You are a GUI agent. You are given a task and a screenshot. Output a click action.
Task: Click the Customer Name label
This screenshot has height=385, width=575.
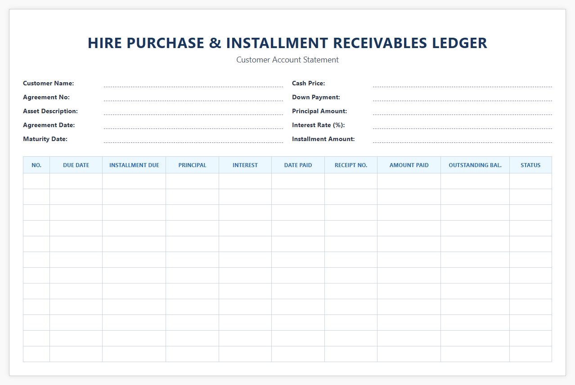coord(49,83)
